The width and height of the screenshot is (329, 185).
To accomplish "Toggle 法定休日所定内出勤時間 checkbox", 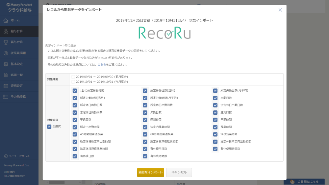I will pyautogui.click(x=215, y=142).
